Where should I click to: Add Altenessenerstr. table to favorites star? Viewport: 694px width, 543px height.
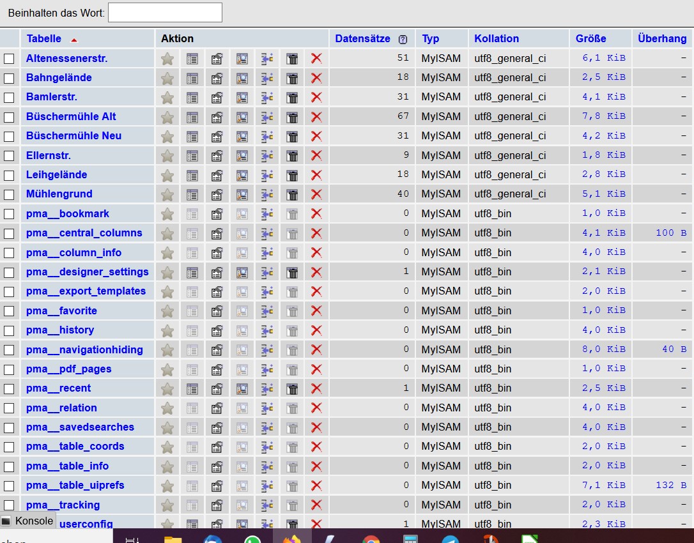click(x=167, y=59)
